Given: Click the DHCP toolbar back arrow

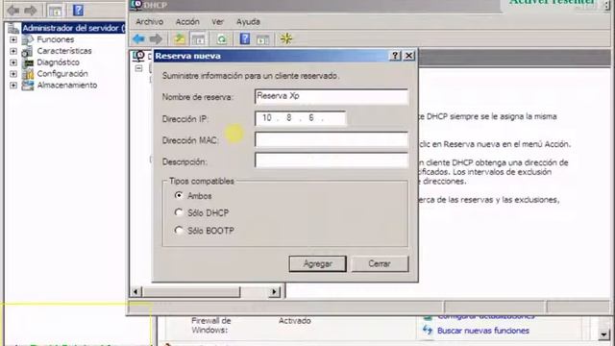Looking at the screenshot, I should point(138,38).
